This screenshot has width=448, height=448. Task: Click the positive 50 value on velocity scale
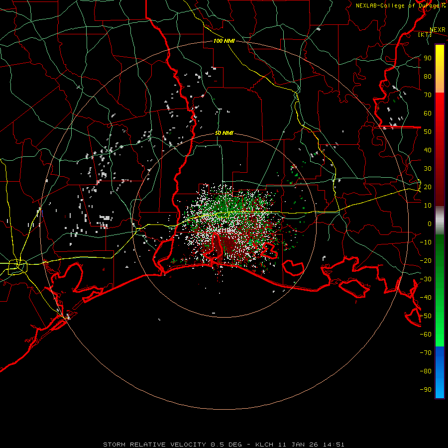click(x=428, y=132)
